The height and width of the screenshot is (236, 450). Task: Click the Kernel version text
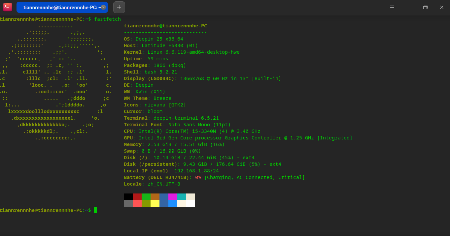point(182,52)
